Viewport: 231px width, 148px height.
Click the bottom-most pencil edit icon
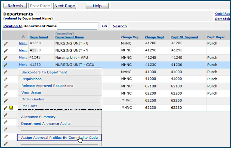(x=6, y=144)
